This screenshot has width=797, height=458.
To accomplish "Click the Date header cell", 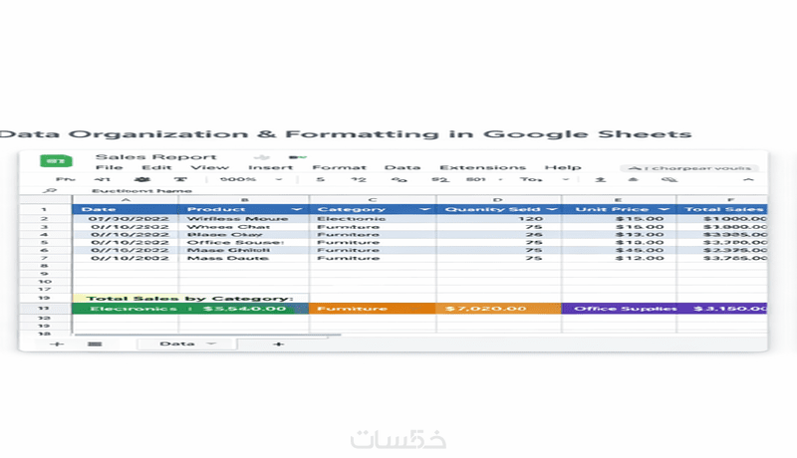I will click(x=126, y=209).
